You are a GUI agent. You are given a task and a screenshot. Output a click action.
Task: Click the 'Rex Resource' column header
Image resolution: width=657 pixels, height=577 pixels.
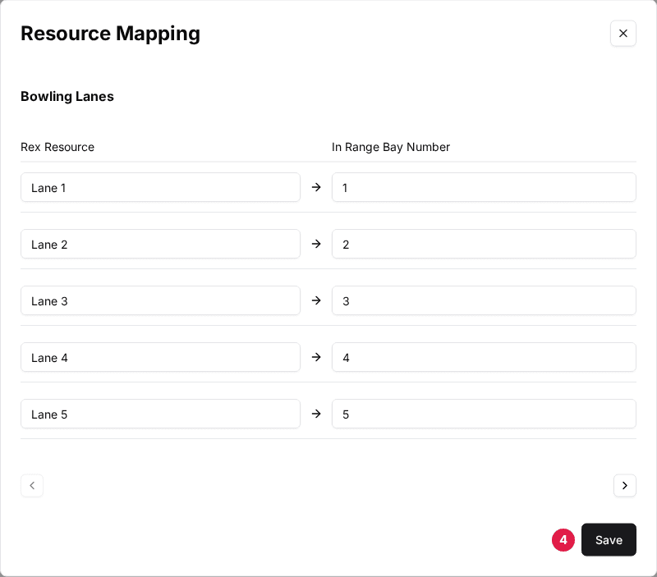coord(57,147)
